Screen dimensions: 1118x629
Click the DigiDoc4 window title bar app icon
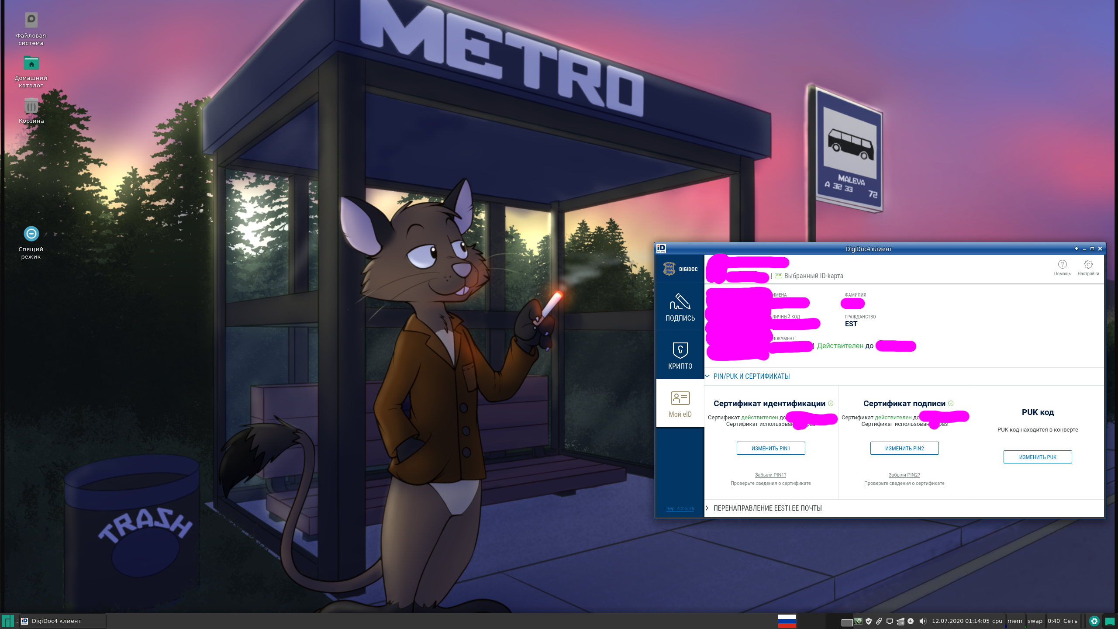click(x=661, y=249)
